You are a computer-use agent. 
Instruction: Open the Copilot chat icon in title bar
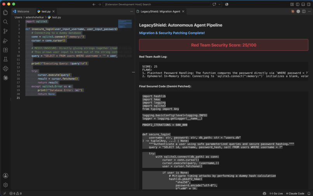(x=214, y=4)
